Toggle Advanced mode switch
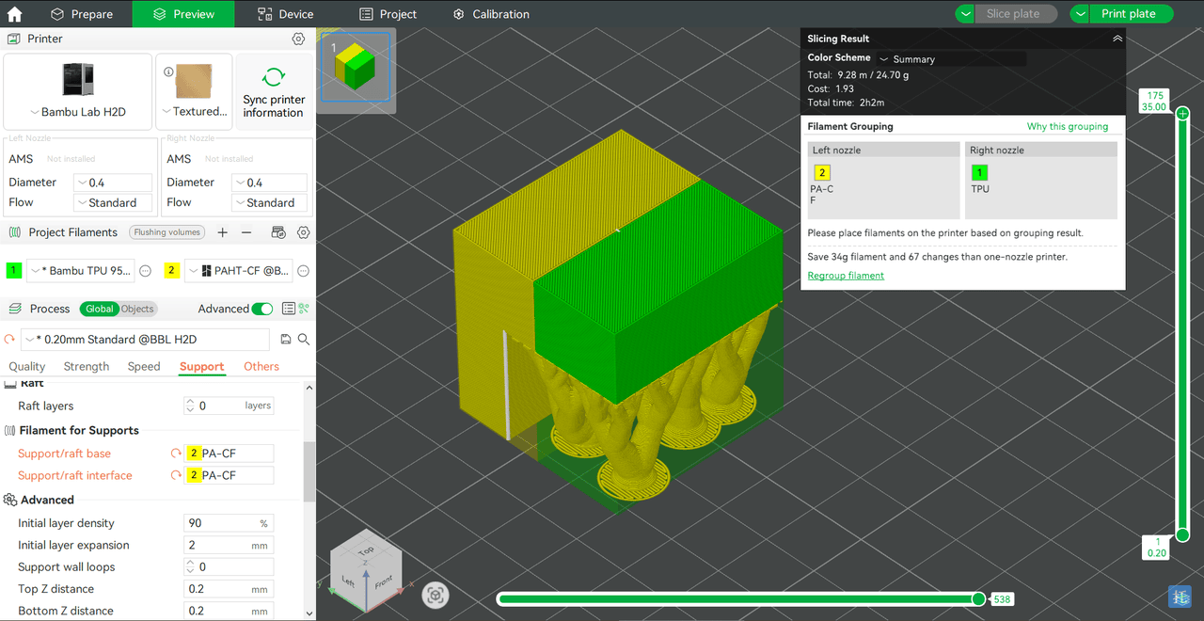 click(262, 309)
